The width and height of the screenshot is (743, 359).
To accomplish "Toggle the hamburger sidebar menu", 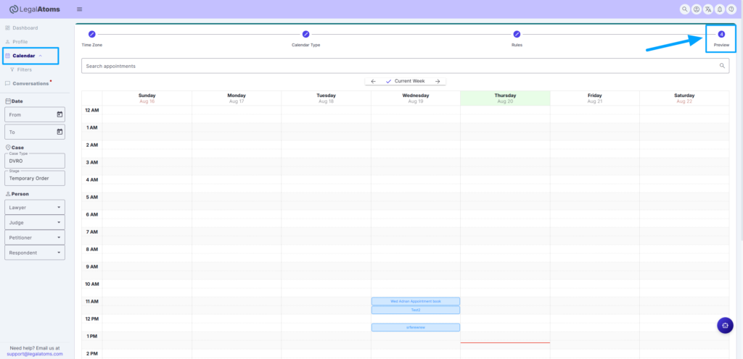I will pyautogui.click(x=79, y=9).
